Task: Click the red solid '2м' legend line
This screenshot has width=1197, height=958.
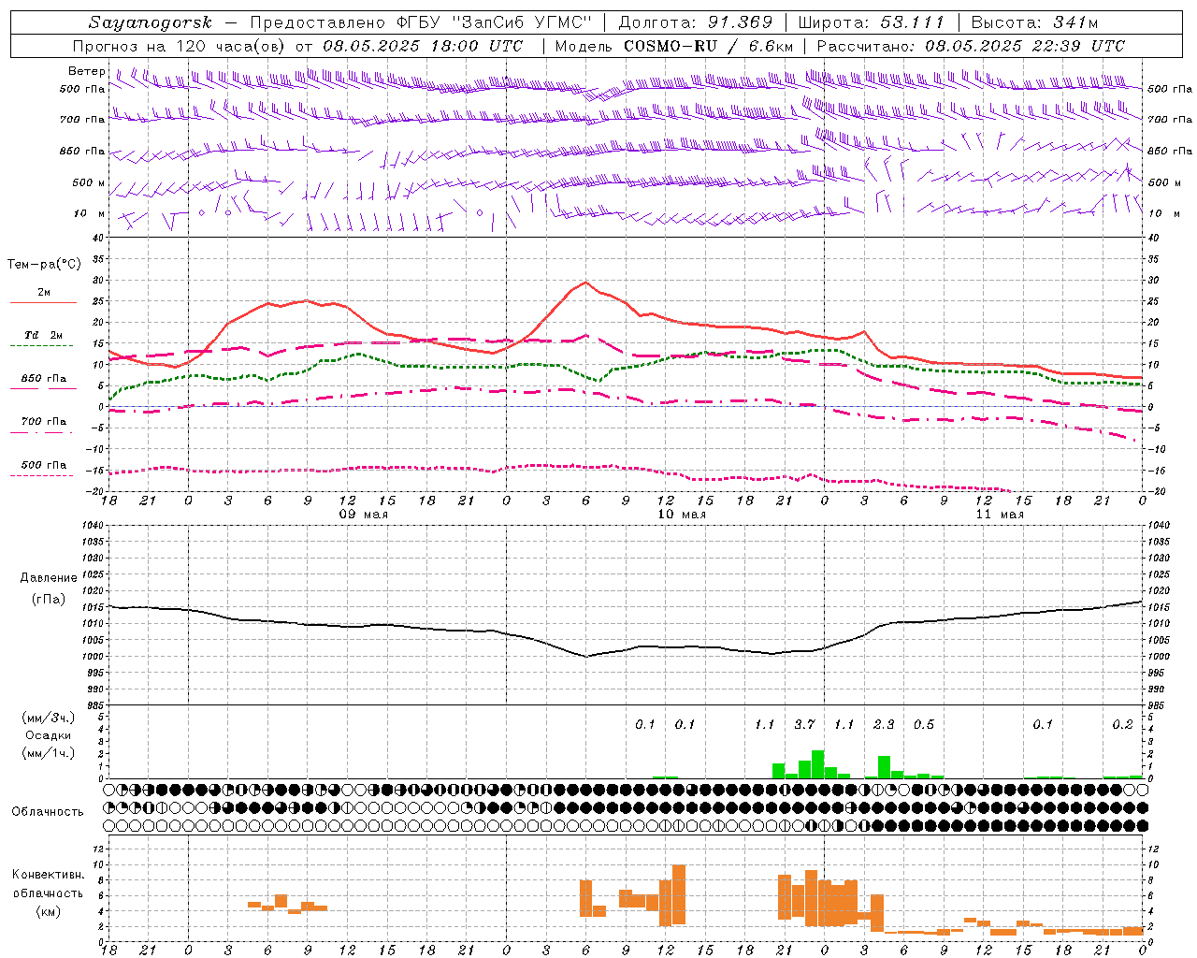Action: (x=43, y=303)
